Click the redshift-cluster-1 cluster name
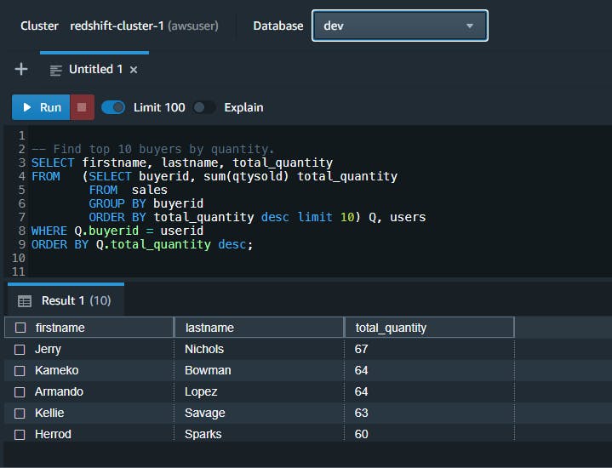This screenshot has width=612, height=468. pyautogui.click(x=118, y=26)
